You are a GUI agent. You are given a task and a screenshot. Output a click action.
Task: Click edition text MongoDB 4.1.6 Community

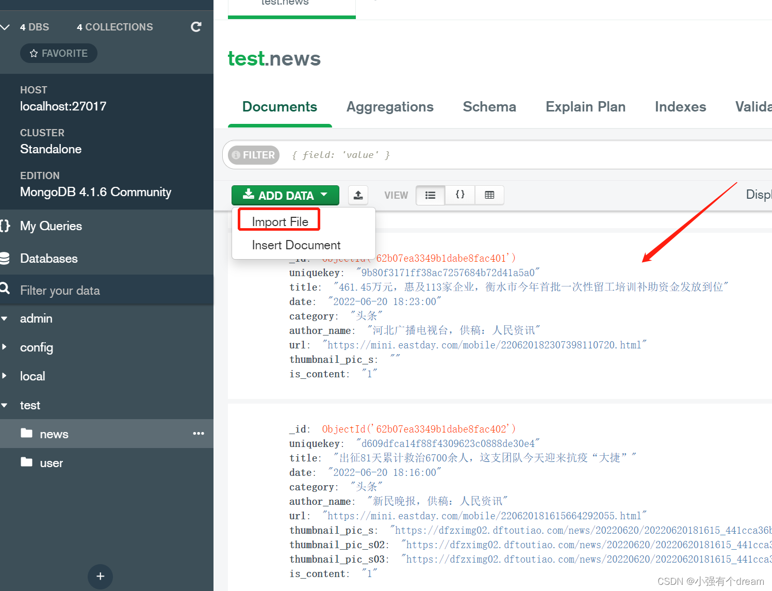(x=95, y=192)
